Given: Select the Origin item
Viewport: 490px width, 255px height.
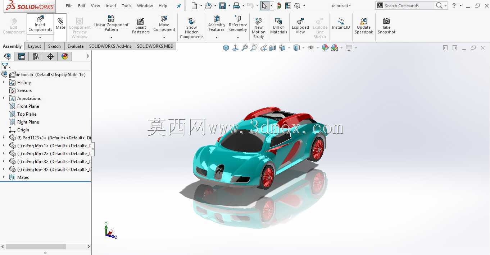Looking at the screenshot, I should pyautogui.click(x=23, y=130).
